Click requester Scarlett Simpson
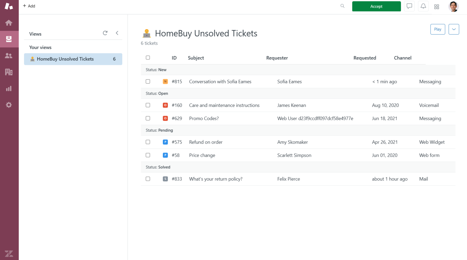 click(294, 155)
